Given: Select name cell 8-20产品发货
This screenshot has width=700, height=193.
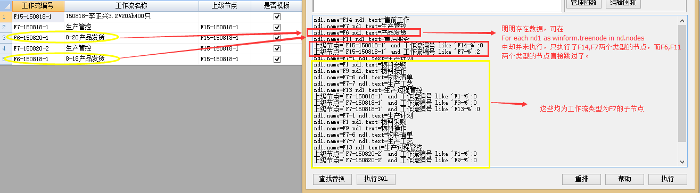Looking at the screenshot, I should click(131, 38).
